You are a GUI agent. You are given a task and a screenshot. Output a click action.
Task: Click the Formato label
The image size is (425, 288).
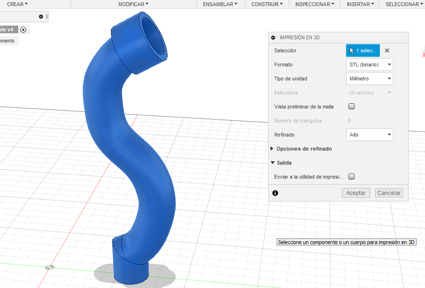[x=283, y=65]
